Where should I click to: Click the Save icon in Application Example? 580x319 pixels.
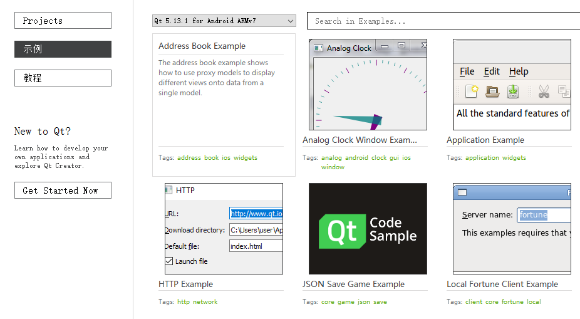click(x=513, y=92)
